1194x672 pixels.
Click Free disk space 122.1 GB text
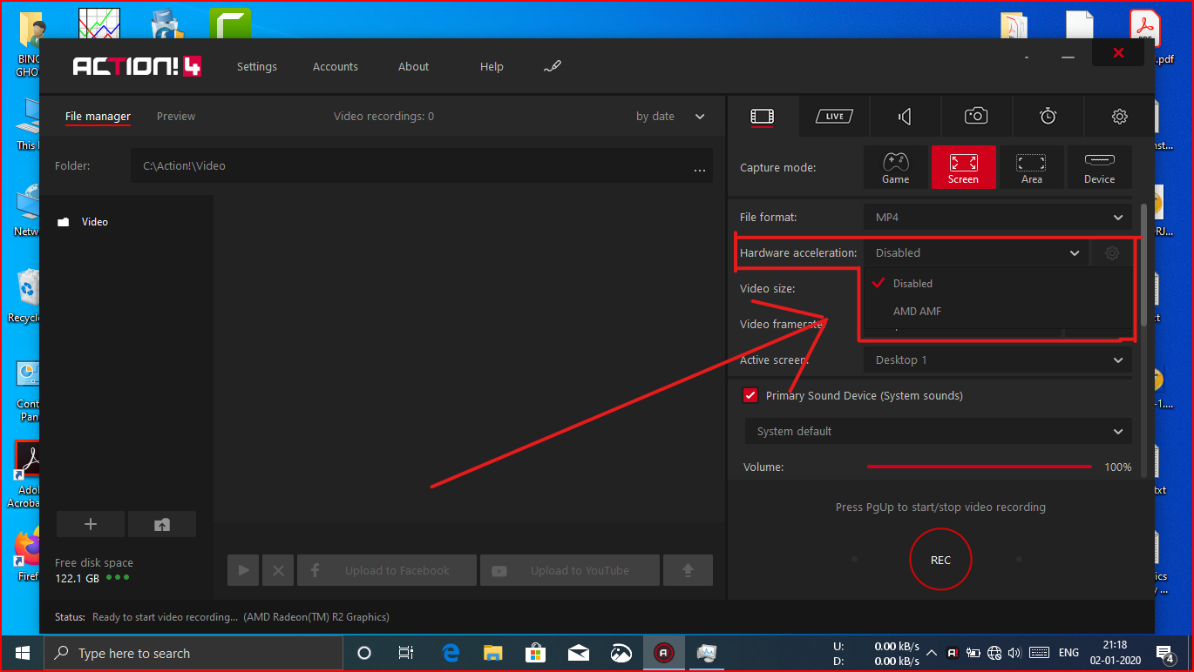[94, 570]
